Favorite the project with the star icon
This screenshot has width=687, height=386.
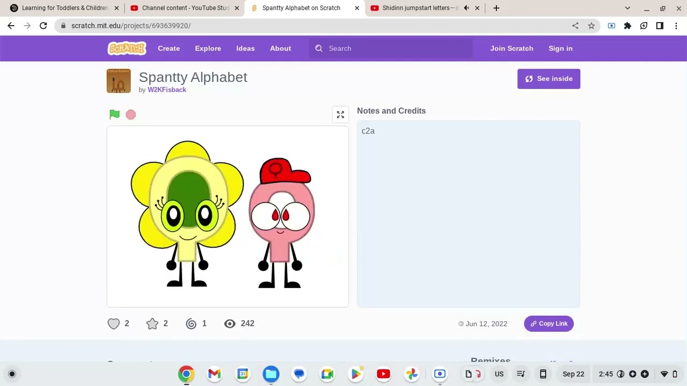click(152, 323)
